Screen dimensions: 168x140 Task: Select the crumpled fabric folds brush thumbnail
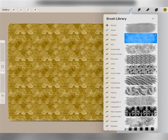(x=141, y=90)
